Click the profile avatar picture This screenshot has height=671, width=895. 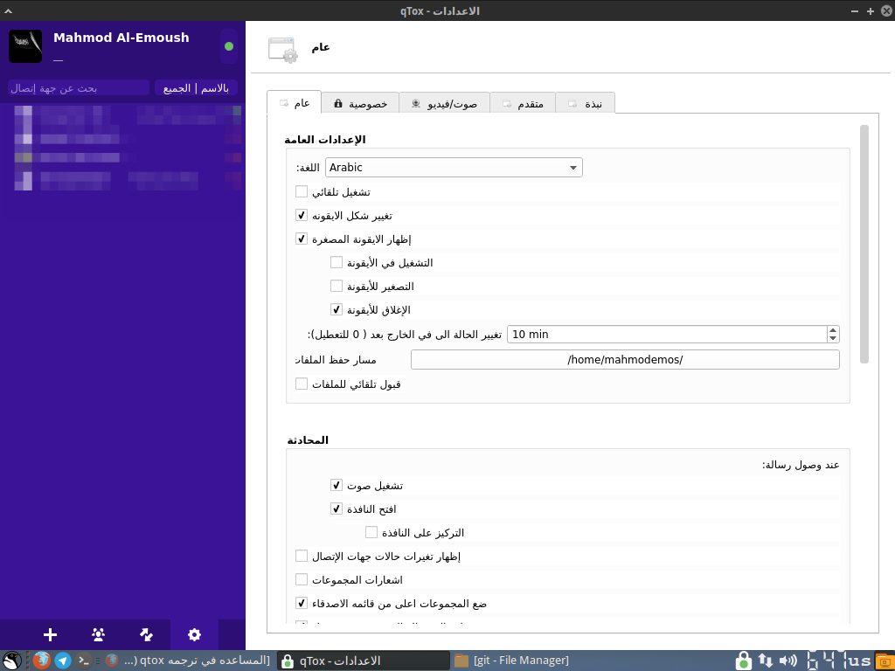click(25, 46)
